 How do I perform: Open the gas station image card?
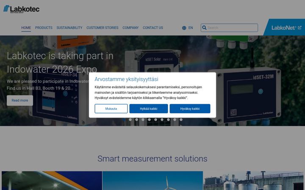(x=52, y=181)
